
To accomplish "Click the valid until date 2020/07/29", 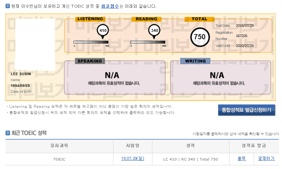I will (245, 45).
